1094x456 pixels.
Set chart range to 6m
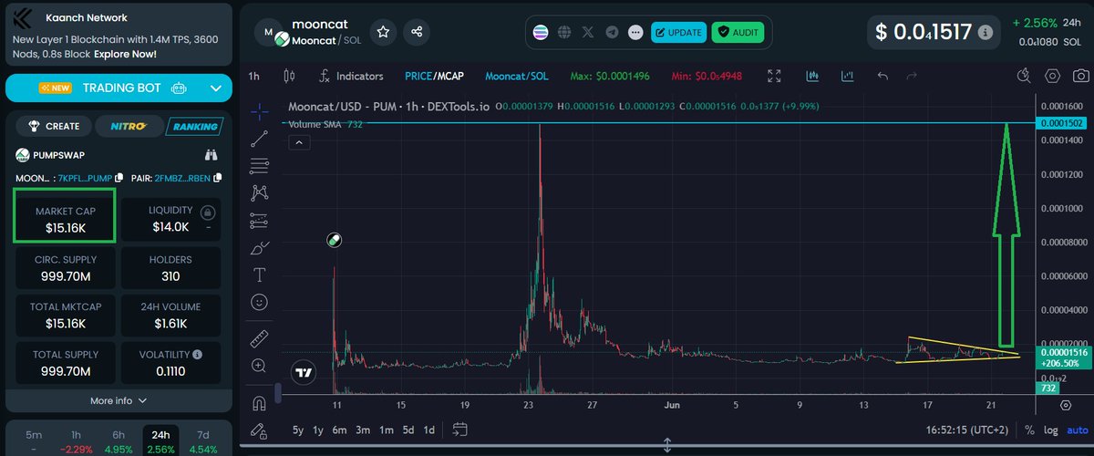[x=339, y=430]
